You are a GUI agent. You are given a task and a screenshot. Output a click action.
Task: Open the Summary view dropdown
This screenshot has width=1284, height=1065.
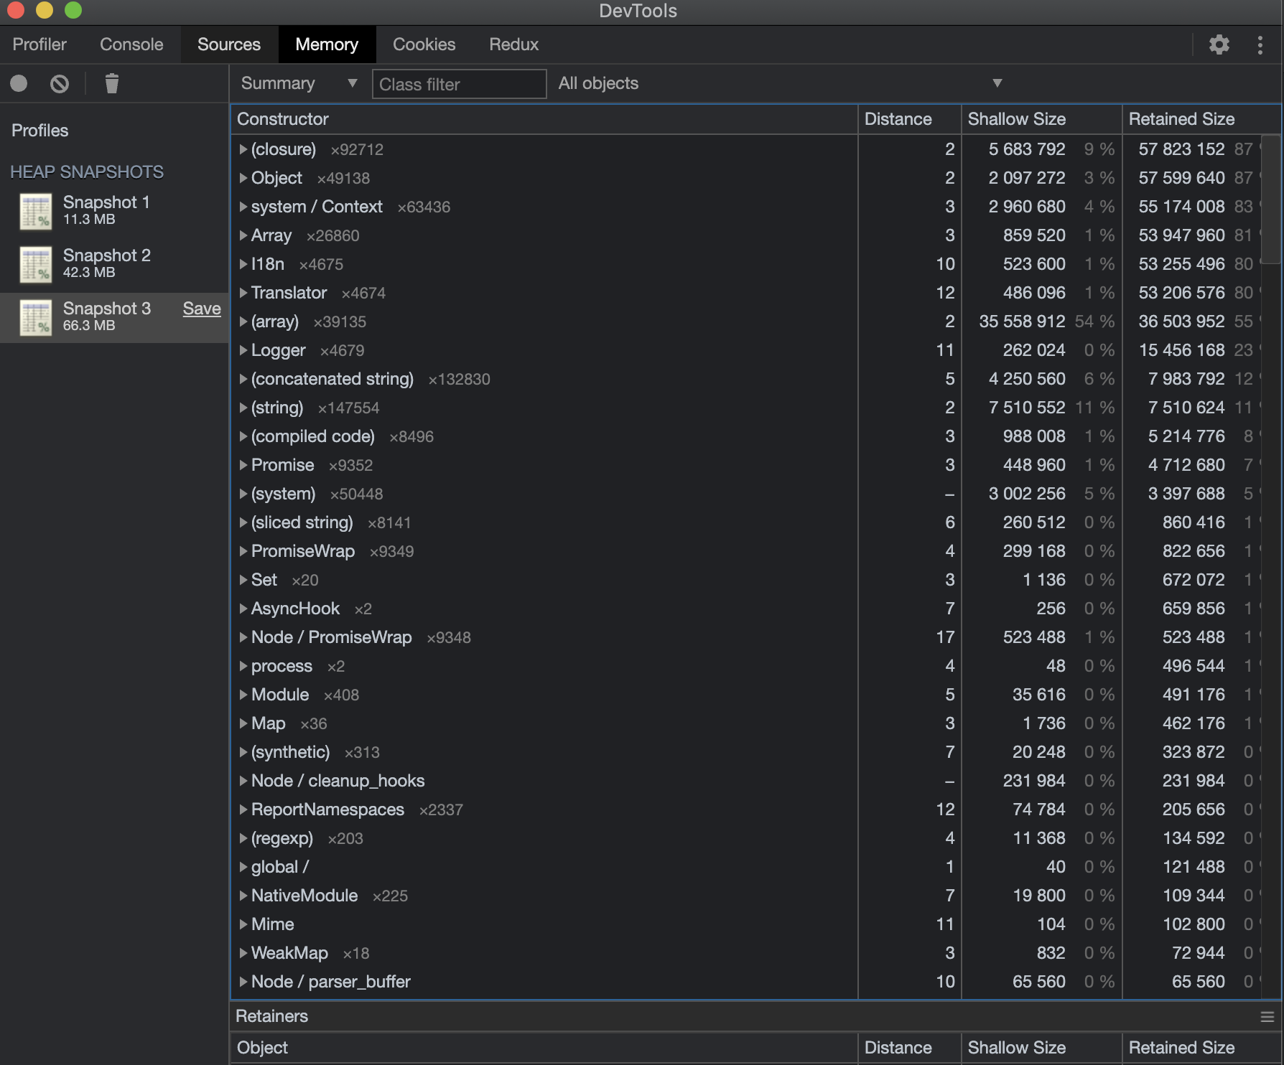[x=299, y=83]
